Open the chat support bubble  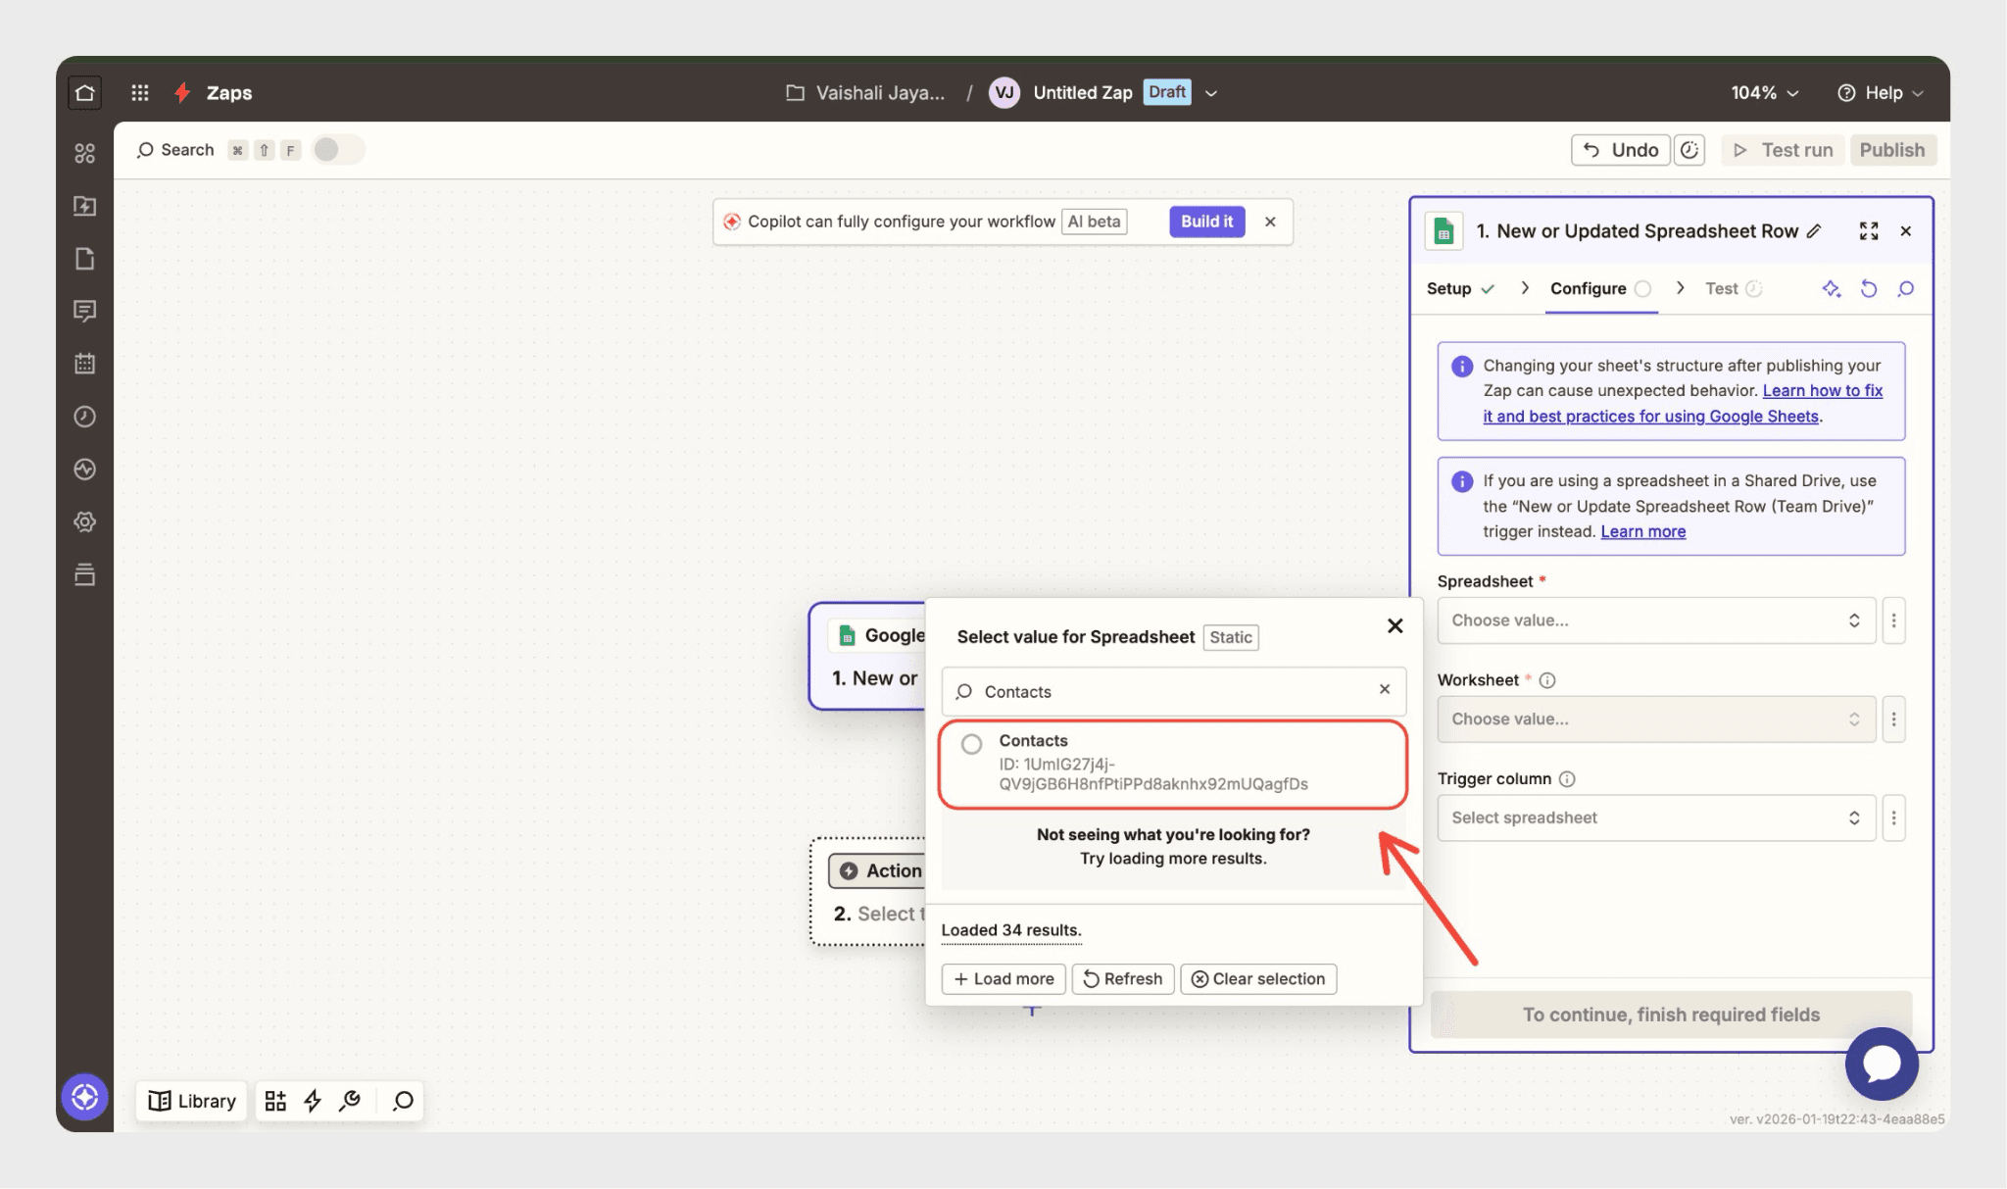1881,1064
